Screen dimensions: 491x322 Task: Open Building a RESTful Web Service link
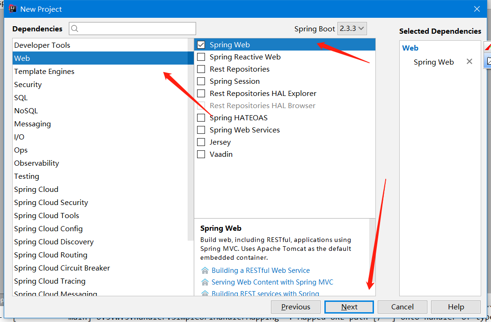pos(261,271)
